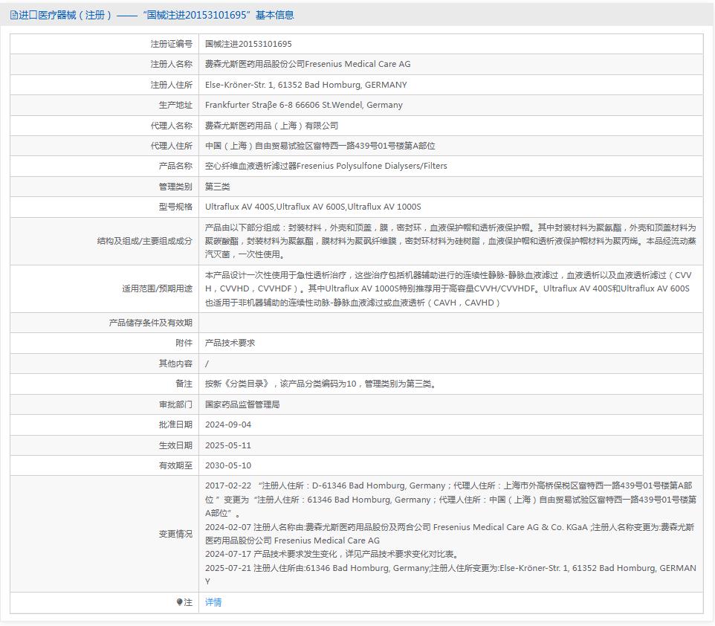Select the 批准日期 value 2024-09-04
This screenshot has height=626, width=715.
pyautogui.click(x=230, y=425)
